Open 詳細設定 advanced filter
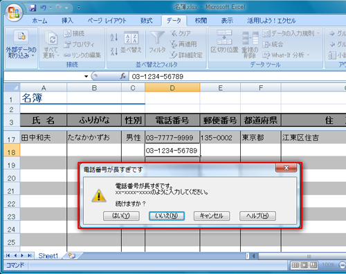The height and width of the screenshot is (274, 346). tap(186, 55)
